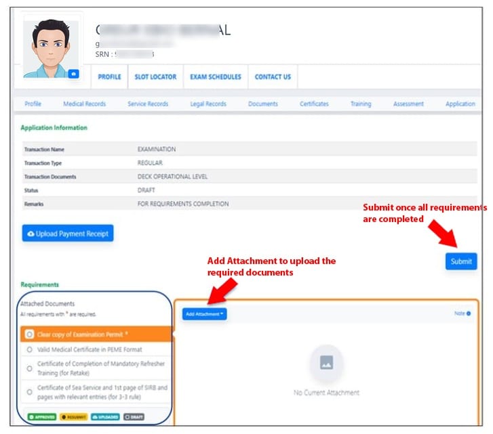Open the EXAM SCHEDULES tab

click(216, 77)
